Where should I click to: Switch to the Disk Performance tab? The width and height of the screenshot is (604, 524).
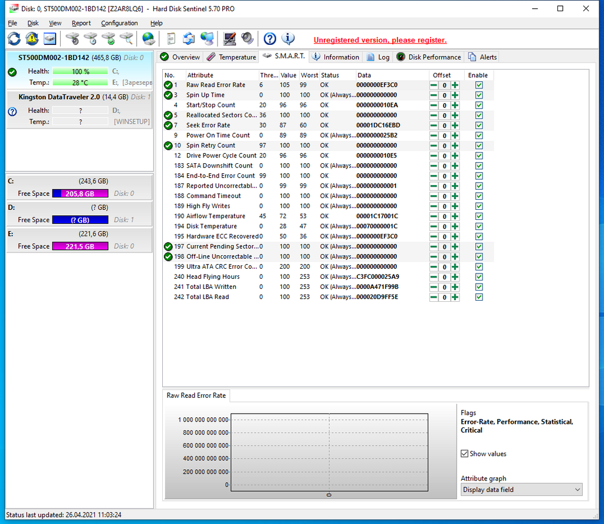(x=429, y=57)
